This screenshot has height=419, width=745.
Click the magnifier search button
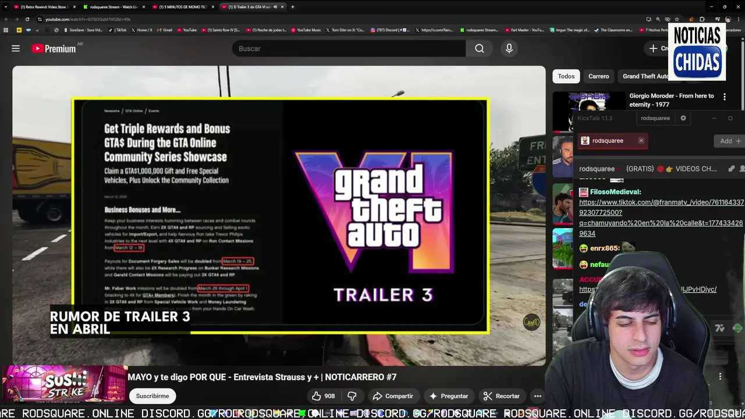coord(480,48)
